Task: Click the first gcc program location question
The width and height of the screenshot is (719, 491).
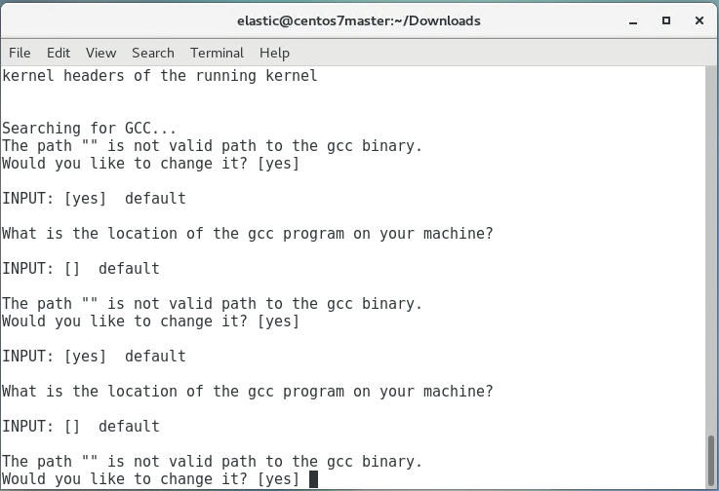Action: pos(248,234)
